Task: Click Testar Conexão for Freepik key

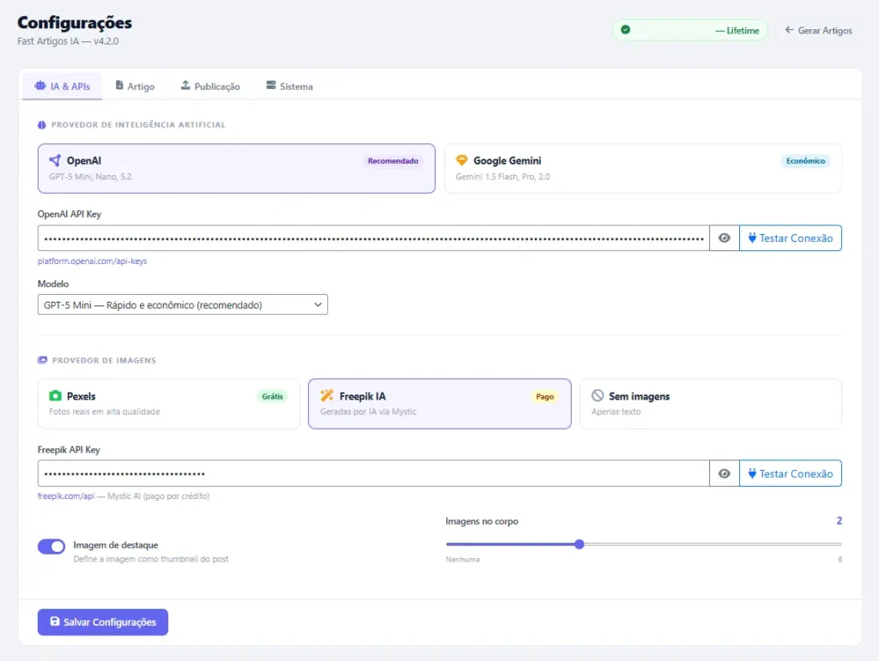Action: pyautogui.click(x=791, y=473)
